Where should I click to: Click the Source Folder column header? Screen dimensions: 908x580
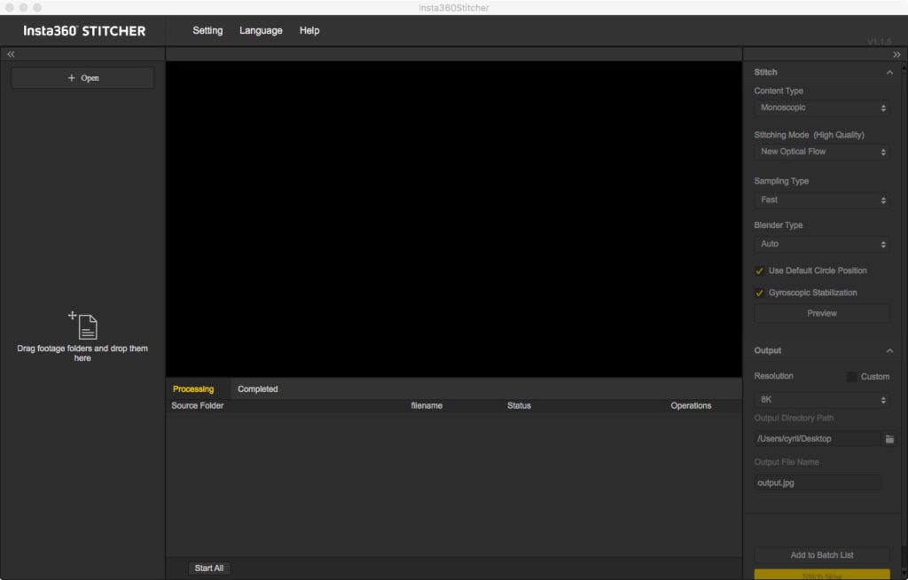(x=198, y=405)
